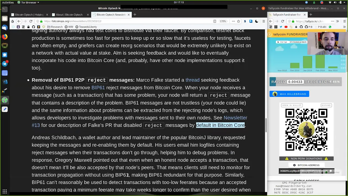View site security padlock info
The image size is (348, 196).
pyautogui.click(x=41, y=21)
